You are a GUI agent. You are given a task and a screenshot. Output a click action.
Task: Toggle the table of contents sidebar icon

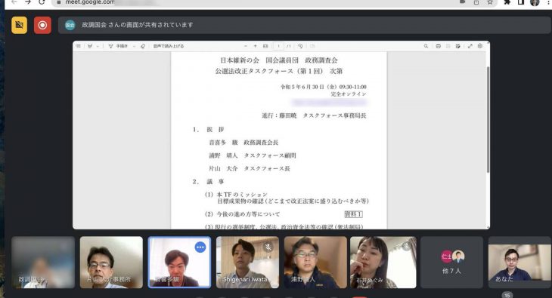click(x=78, y=46)
